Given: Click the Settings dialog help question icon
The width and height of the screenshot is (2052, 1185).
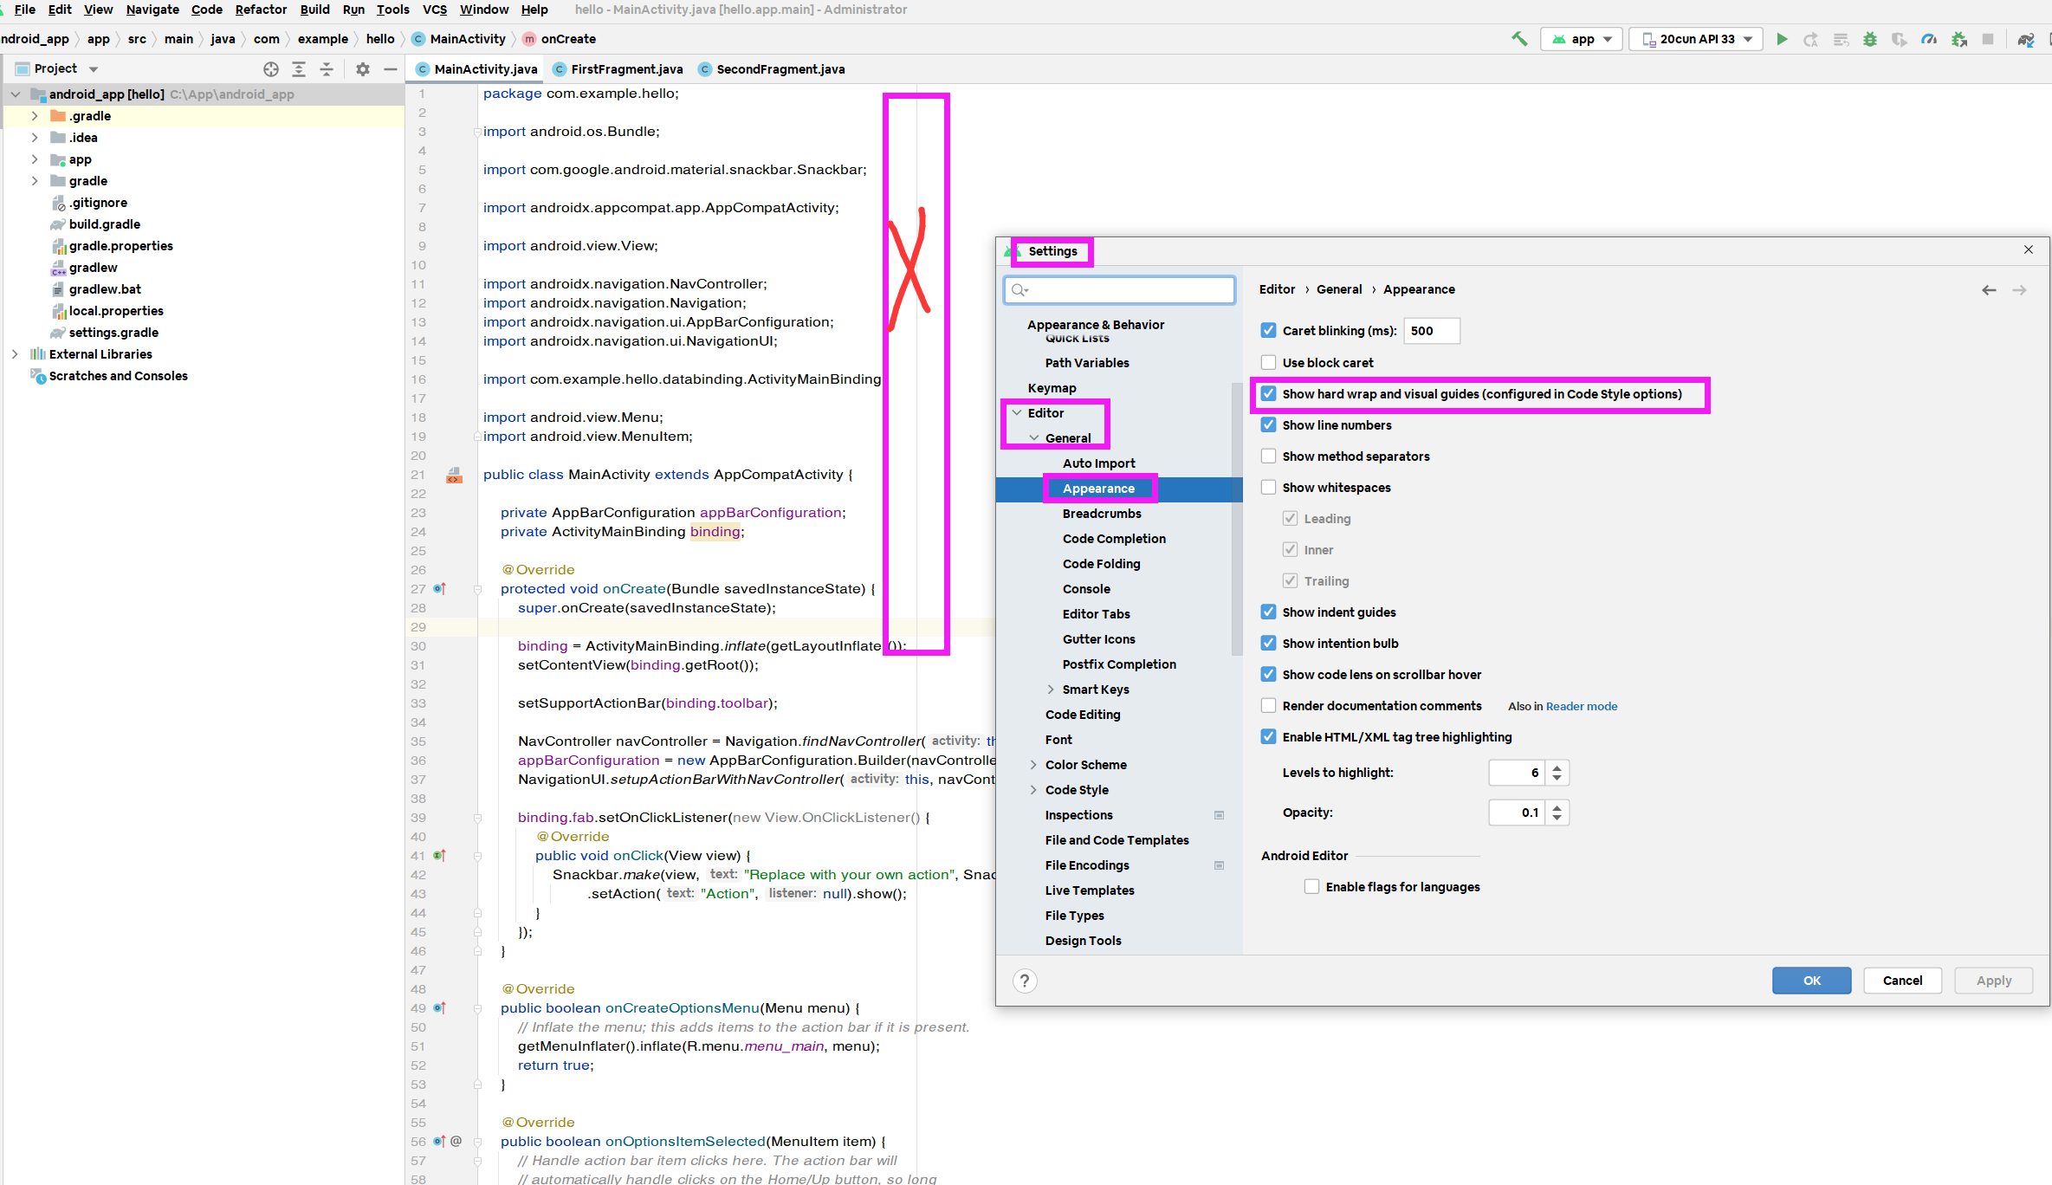Looking at the screenshot, I should [1025, 981].
